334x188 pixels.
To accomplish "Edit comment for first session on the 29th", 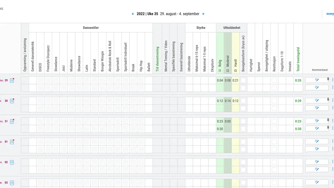I will (x=316, y=80).
